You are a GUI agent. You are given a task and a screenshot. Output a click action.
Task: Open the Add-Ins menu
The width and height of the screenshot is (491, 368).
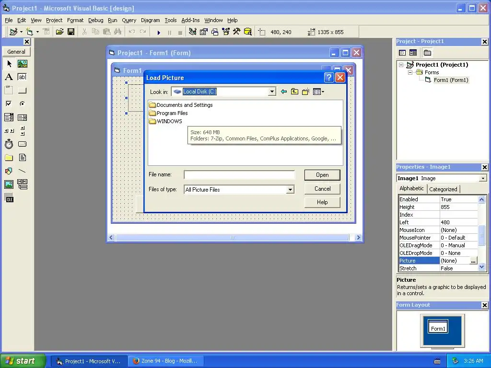pyautogui.click(x=190, y=20)
